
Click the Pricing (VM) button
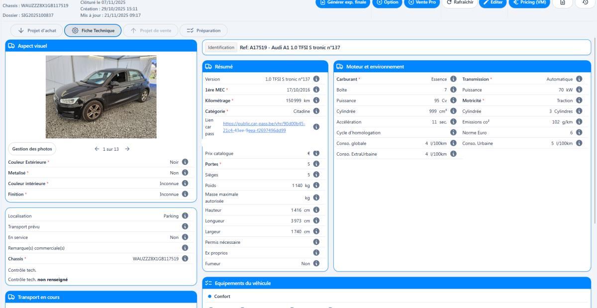(529, 2)
